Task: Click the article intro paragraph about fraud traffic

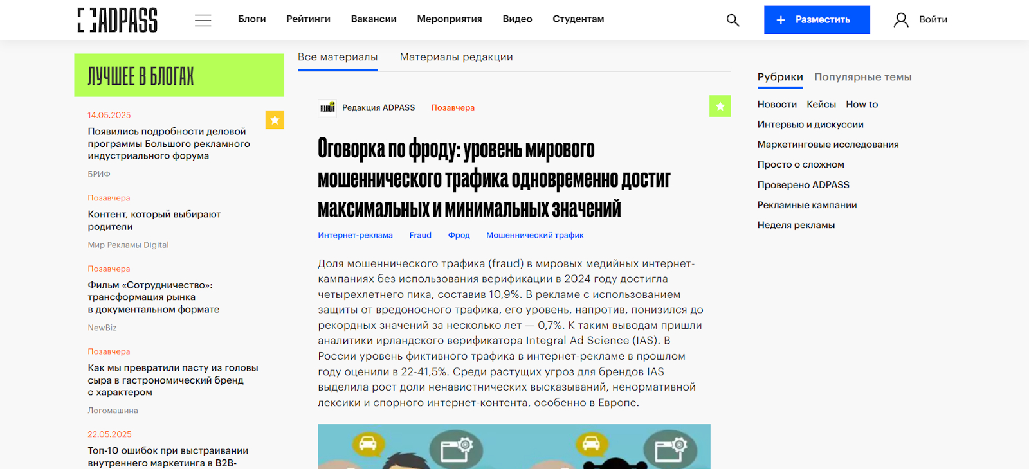Action: 511,333
